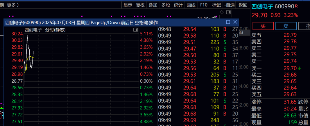Toggle the main chart side panel icon
This screenshot has width=310, height=126.
(x=228, y=12)
